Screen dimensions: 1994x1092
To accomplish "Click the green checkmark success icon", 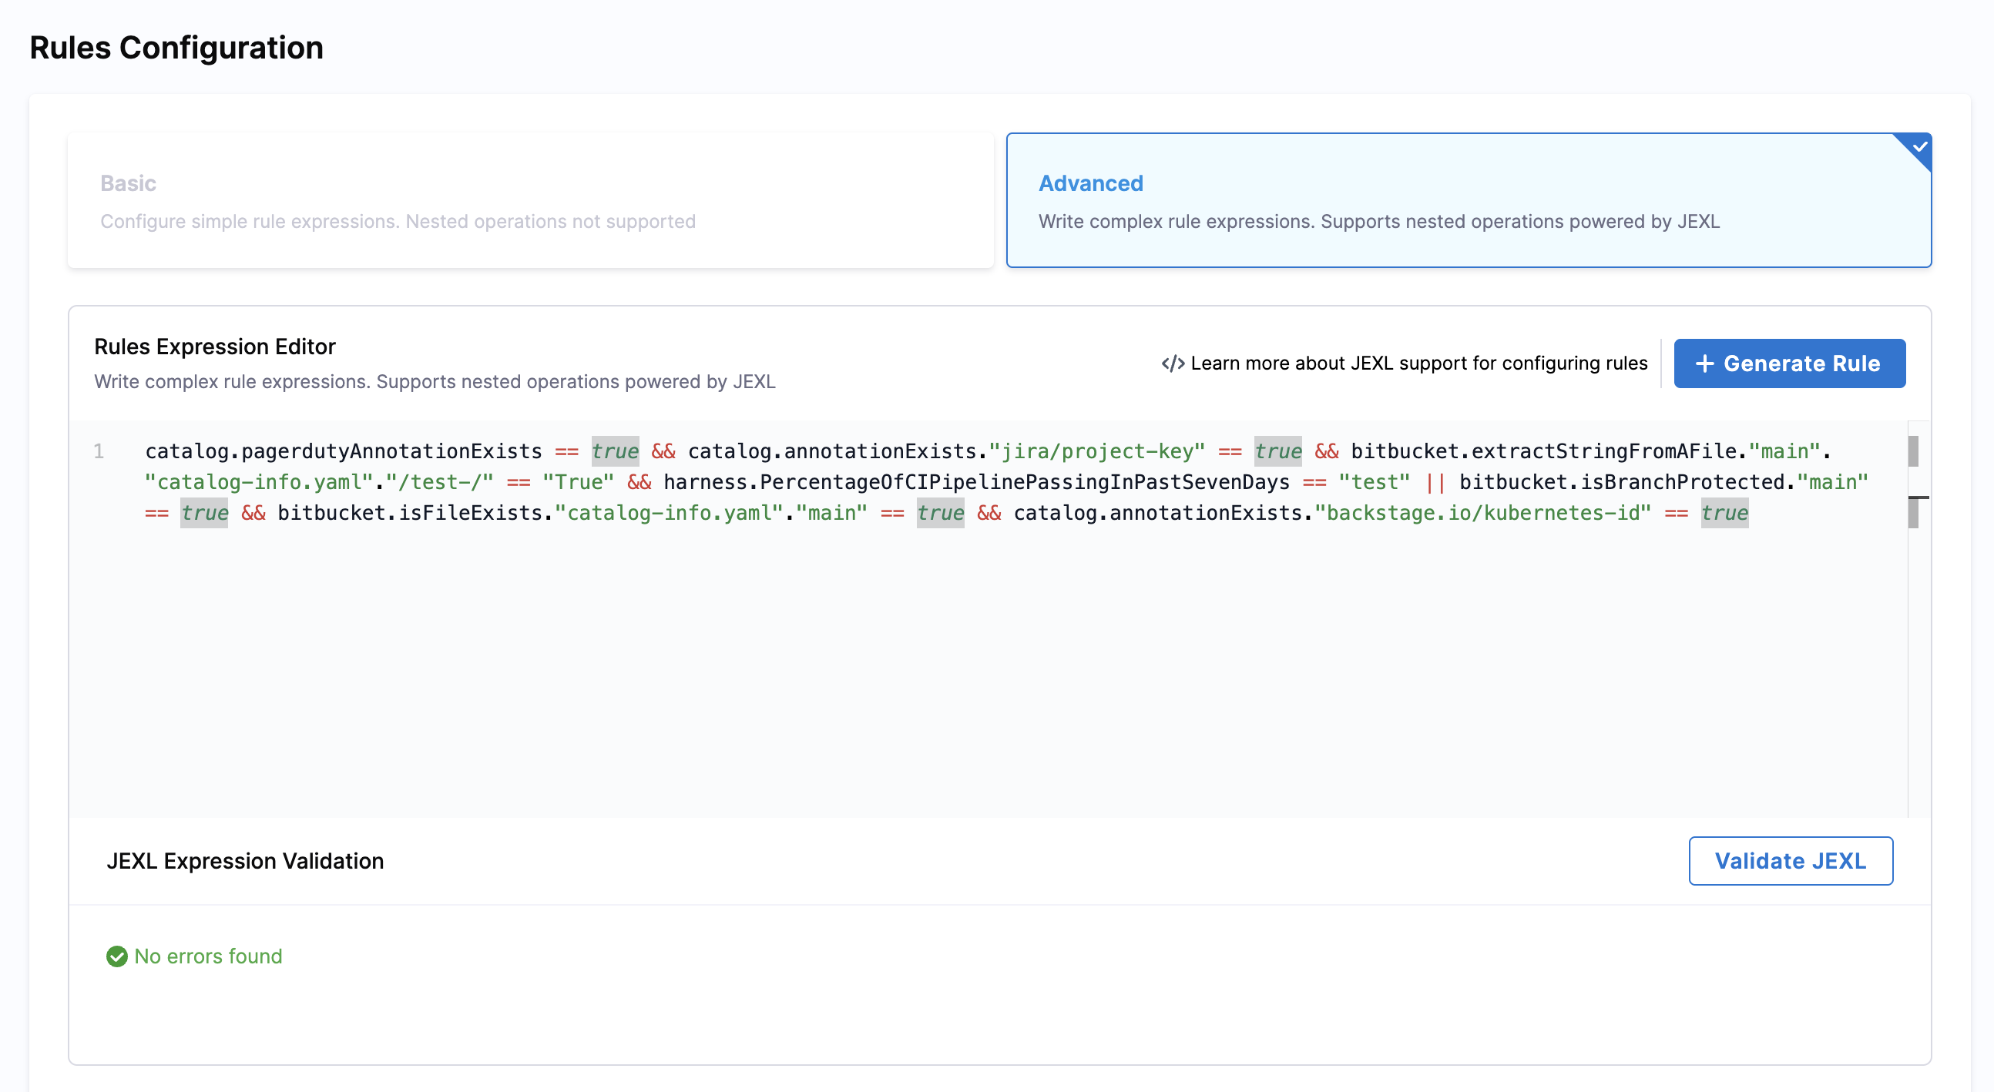I will point(117,956).
